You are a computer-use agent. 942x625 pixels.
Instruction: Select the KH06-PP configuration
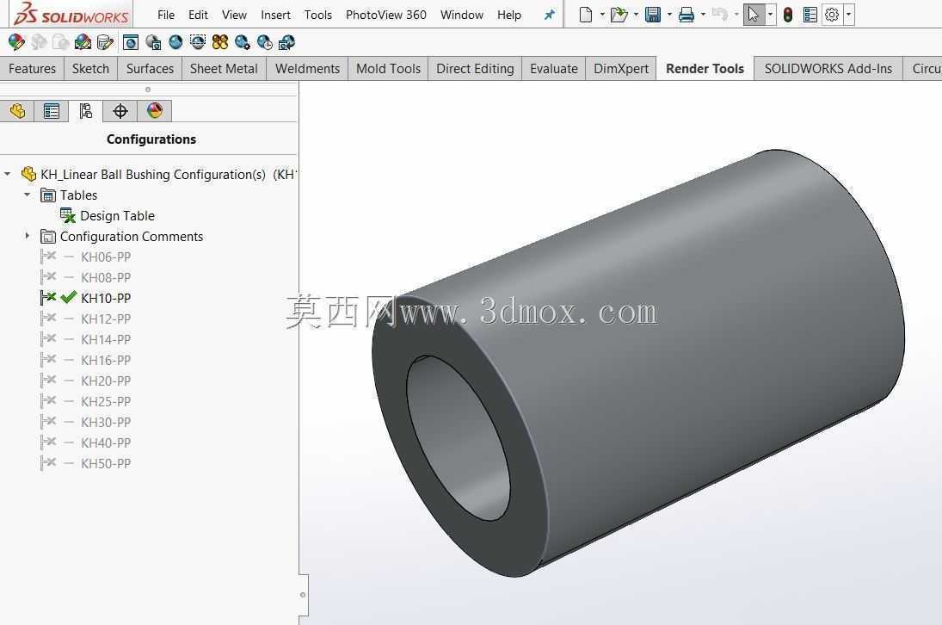click(106, 257)
